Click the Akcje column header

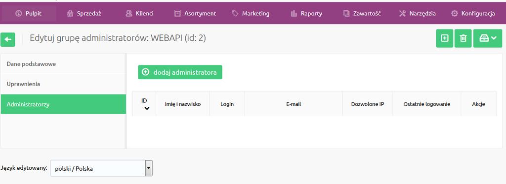[478, 104]
